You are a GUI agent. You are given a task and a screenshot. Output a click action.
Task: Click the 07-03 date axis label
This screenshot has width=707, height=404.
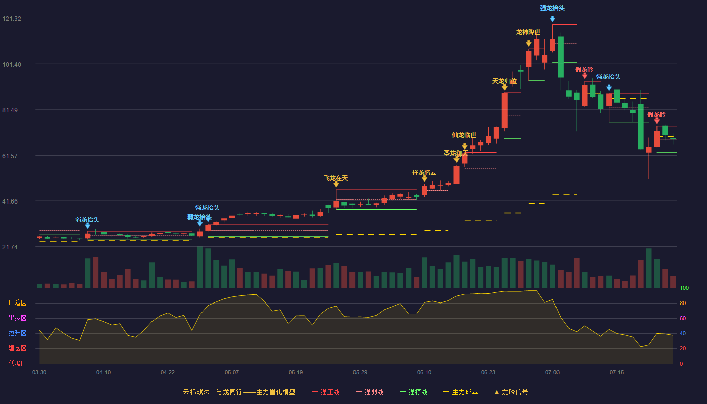coord(552,372)
